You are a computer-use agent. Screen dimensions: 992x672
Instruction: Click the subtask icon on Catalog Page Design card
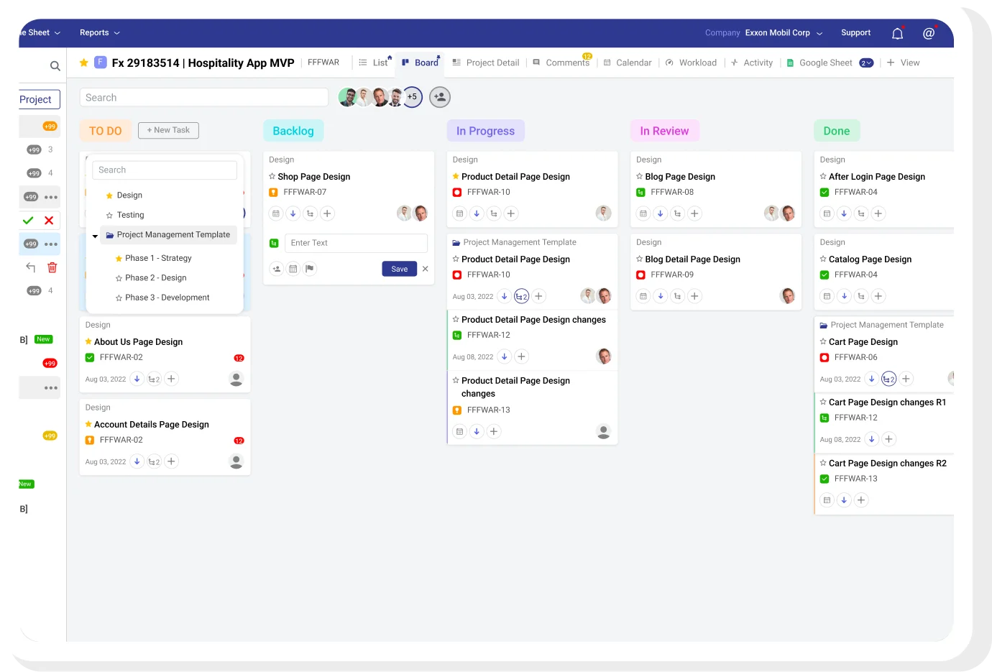(861, 296)
